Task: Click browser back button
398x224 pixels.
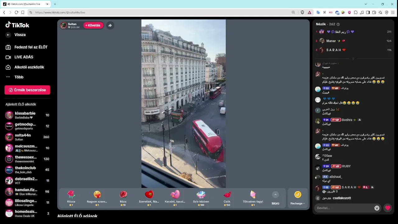Action: [4, 12]
